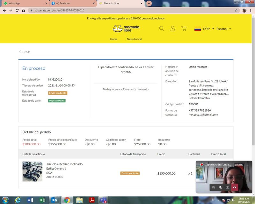Go back with the browser back arrow
Viewport: 255px width, 204px height.
(4, 11)
